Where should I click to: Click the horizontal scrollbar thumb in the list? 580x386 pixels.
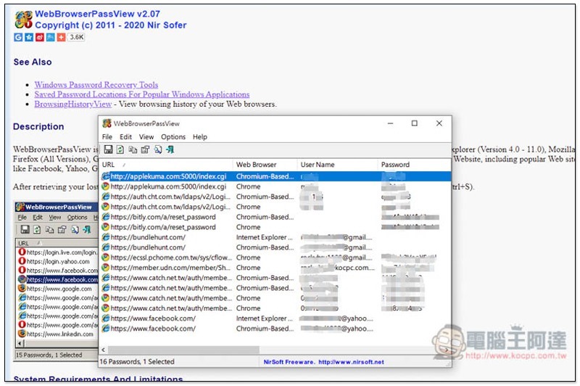183,350
